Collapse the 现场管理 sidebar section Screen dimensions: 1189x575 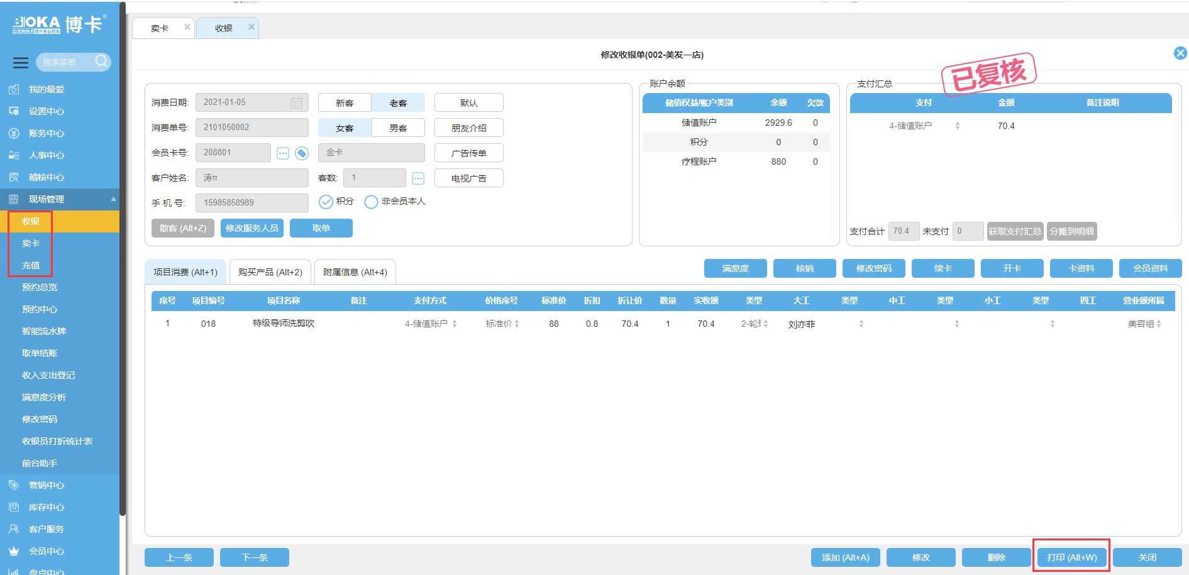tap(113, 199)
